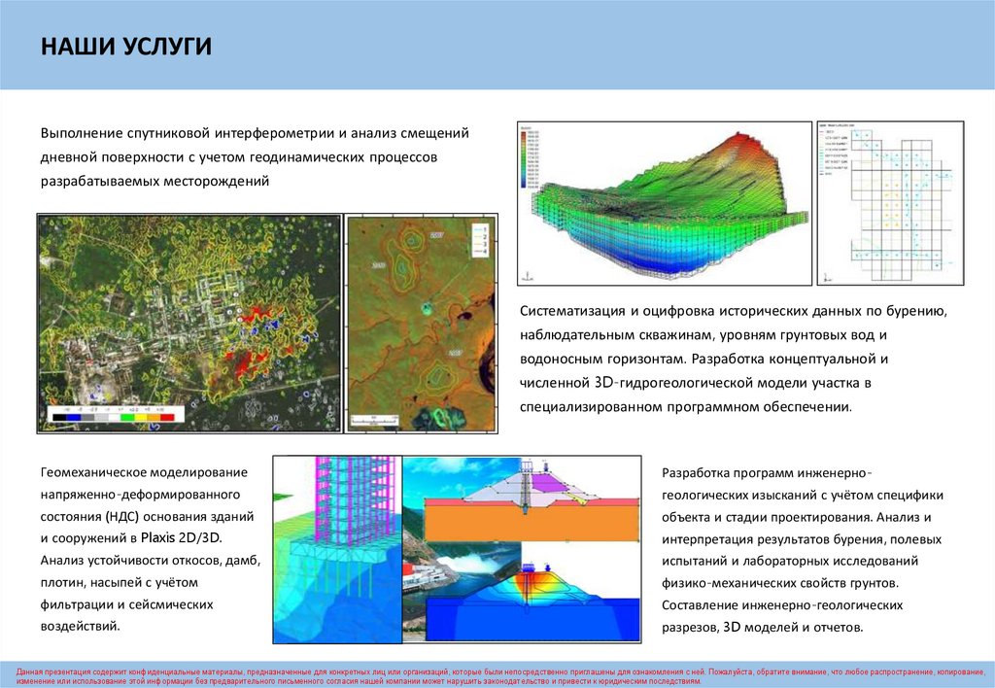The height and width of the screenshot is (688, 995).
Task: Click the line "разрабатываемых месторождений"
Action: tap(154, 181)
